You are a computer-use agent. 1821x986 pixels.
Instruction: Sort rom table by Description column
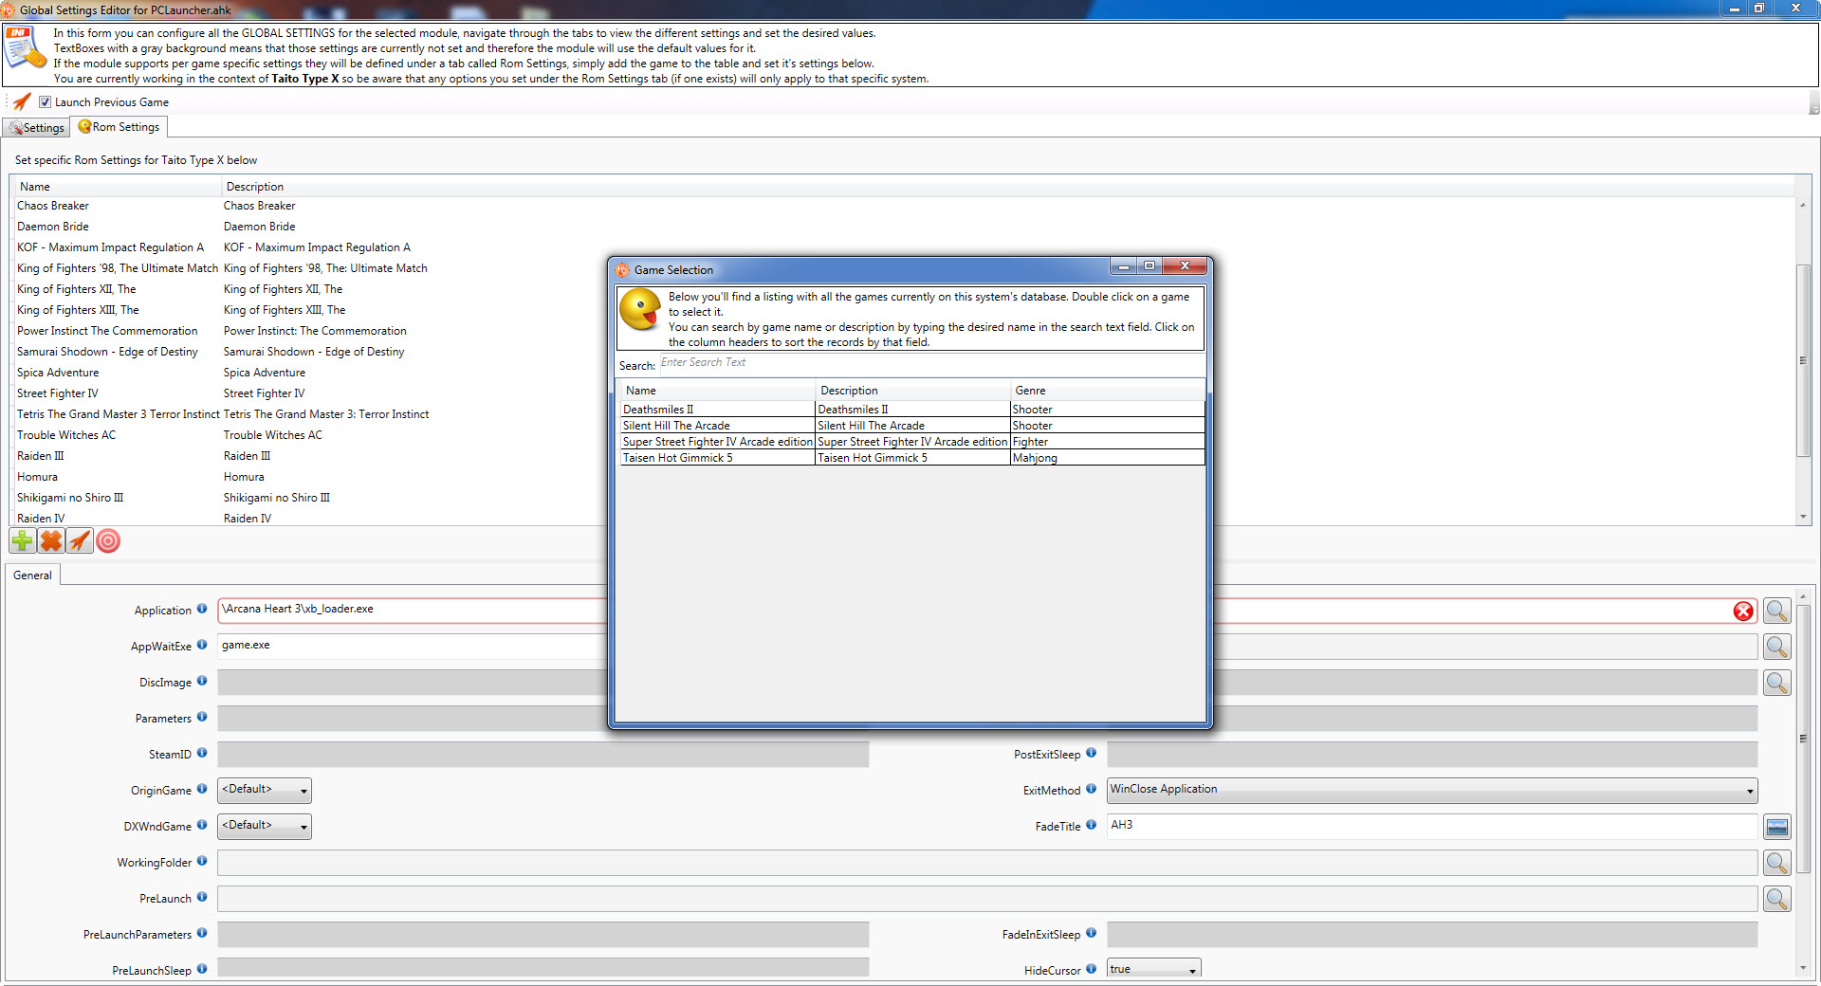click(x=1008, y=187)
